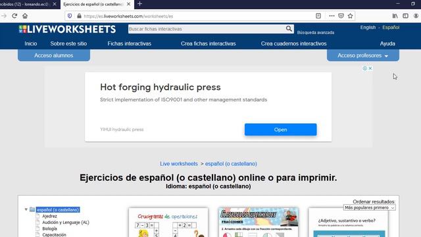The image size is (421, 237).
Task: Click the Hot forging hydraulic press ad title
Action: pos(161,87)
